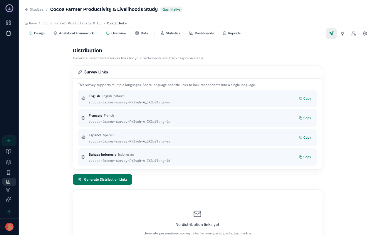Click Generate Distribution Links button
The image size is (376, 235).
tap(103, 179)
